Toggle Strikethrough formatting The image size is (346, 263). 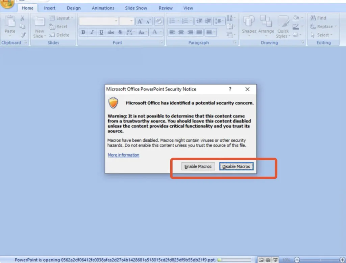[111, 32]
